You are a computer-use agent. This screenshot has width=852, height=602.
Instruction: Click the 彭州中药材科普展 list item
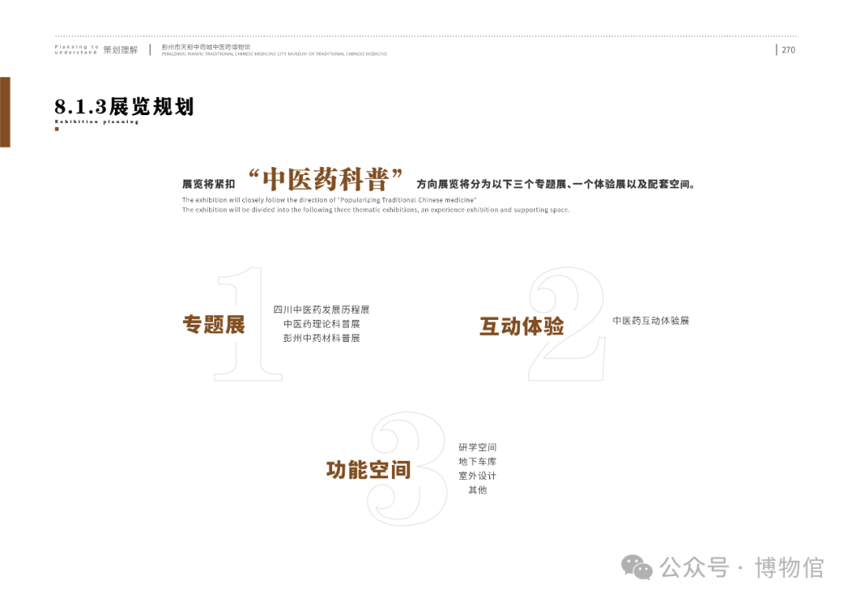coord(321,338)
